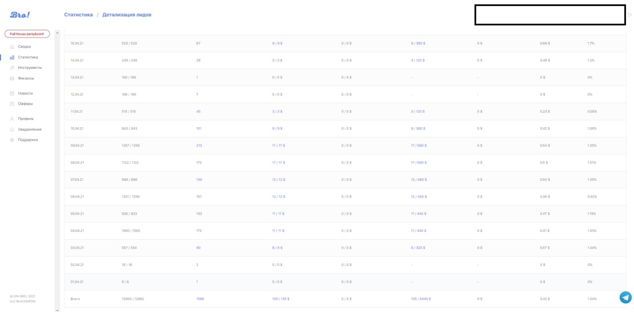Open leads count 90 for 03.04.21
Image resolution: width=634 pixels, height=312 pixels.
pos(198,248)
